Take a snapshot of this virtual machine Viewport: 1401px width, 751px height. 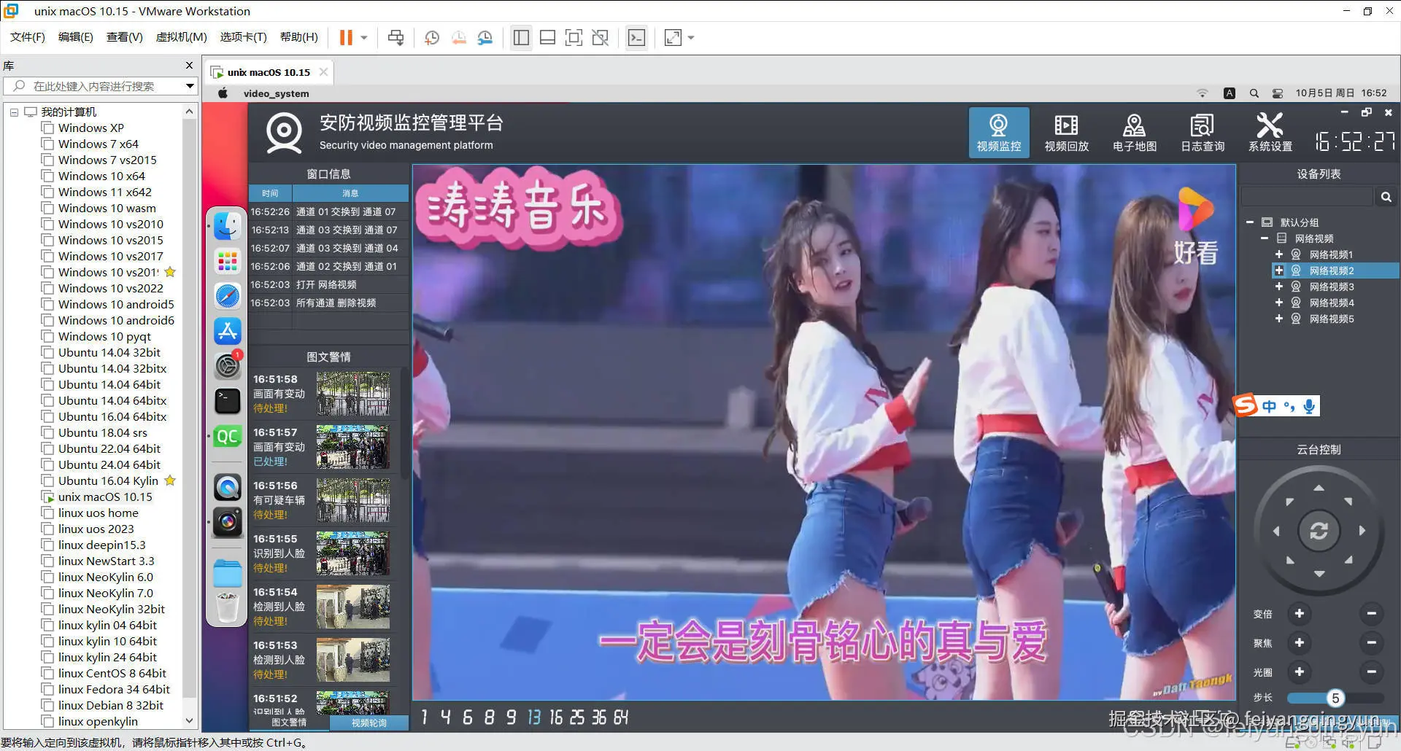point(432,37)
